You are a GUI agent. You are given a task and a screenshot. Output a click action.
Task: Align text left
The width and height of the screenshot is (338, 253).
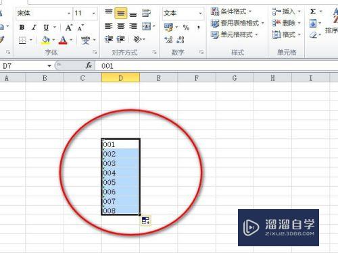(109, 26)
